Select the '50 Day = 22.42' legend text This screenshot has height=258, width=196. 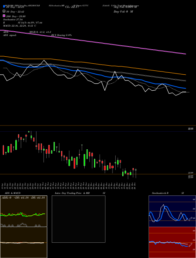(15, 12)
